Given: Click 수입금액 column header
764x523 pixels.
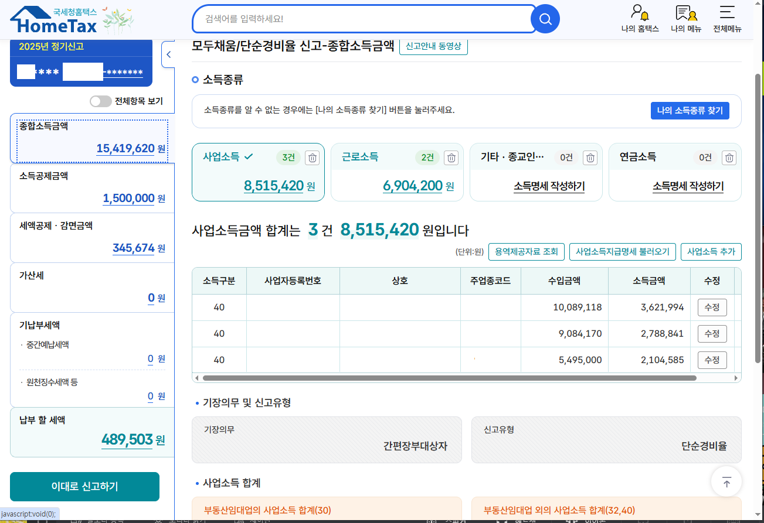Looking at the screenshot, I should click(564, 281).
